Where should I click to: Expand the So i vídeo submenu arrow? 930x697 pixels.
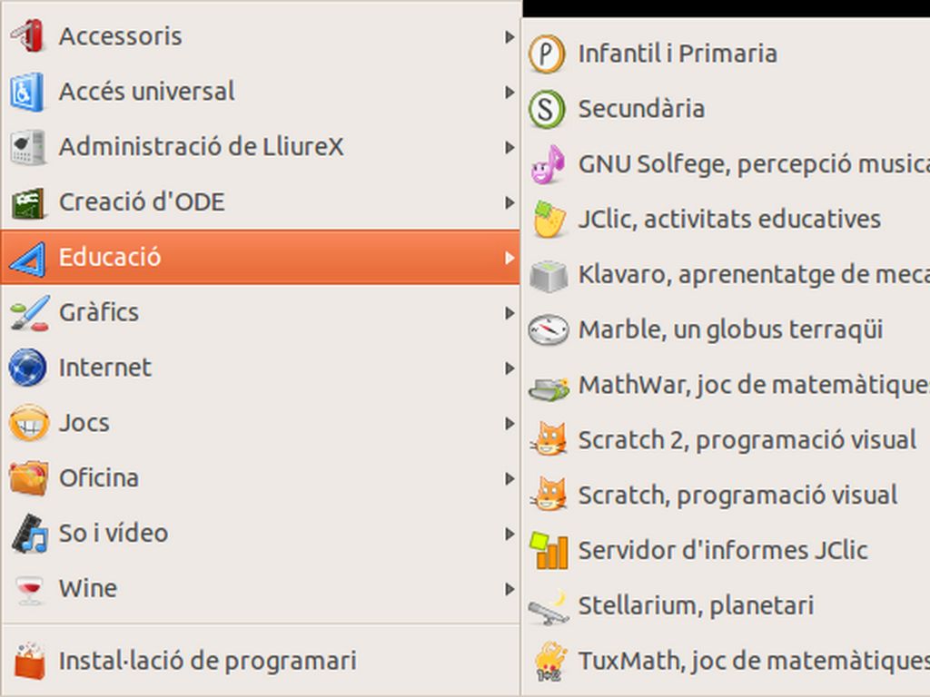coord(510,534)
